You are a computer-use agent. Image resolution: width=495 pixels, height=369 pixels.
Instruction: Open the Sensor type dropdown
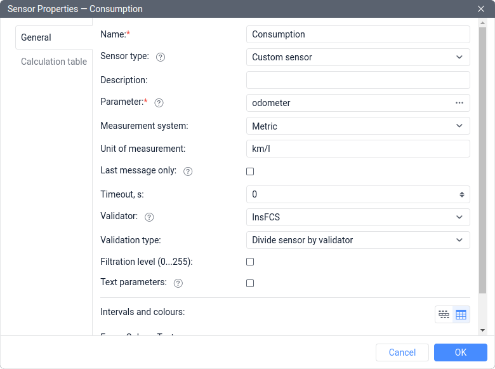click(x=357, y=57)
